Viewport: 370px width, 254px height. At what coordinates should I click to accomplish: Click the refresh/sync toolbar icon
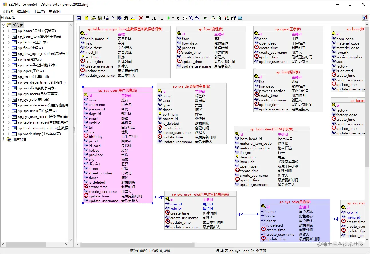click(219, 18)
